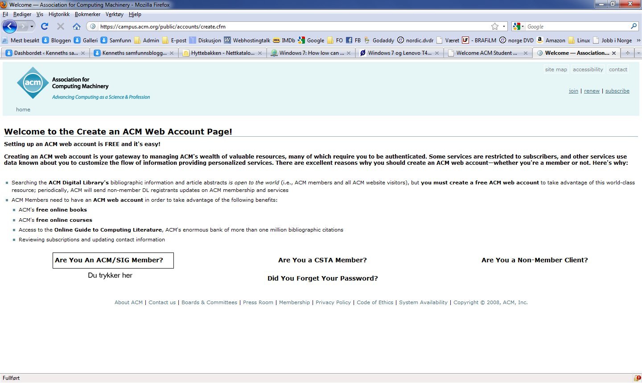Bookmark this page with the star icon
642x383 pixels.
coord(495,26)
